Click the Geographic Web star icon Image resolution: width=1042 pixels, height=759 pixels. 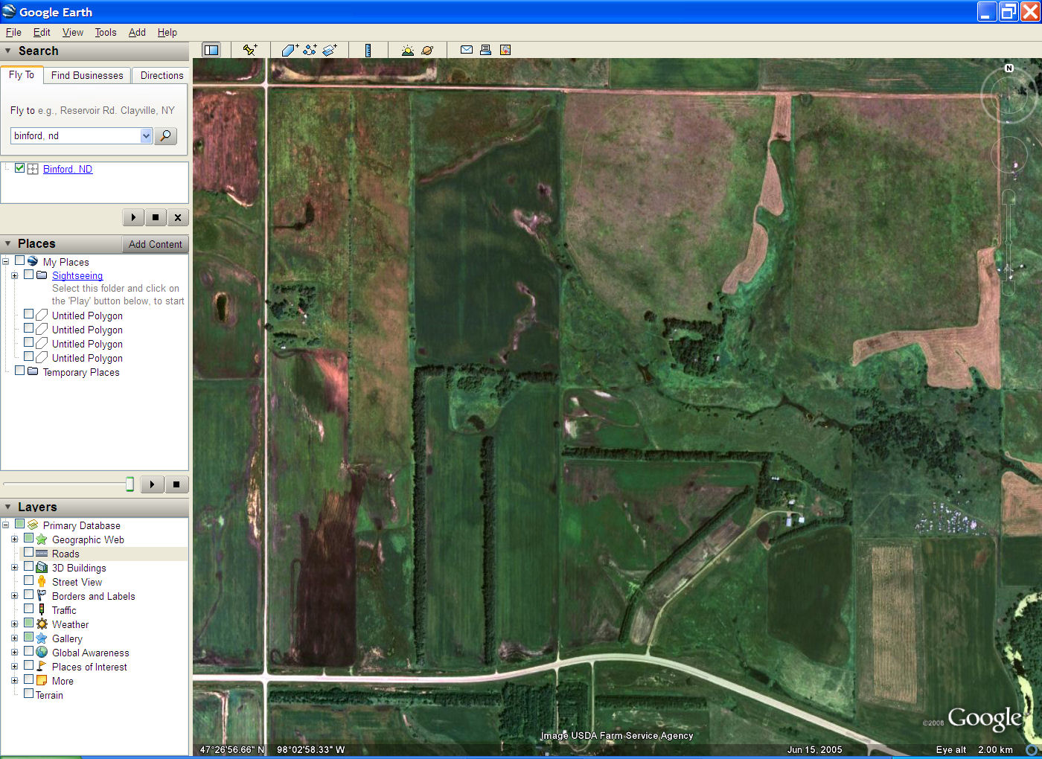pyautogui.click(x=42, y=539)
